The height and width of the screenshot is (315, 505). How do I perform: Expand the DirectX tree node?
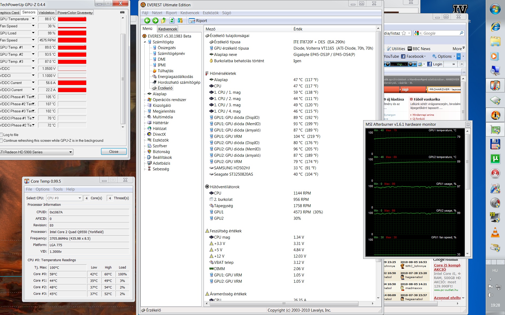coord(145,134)
